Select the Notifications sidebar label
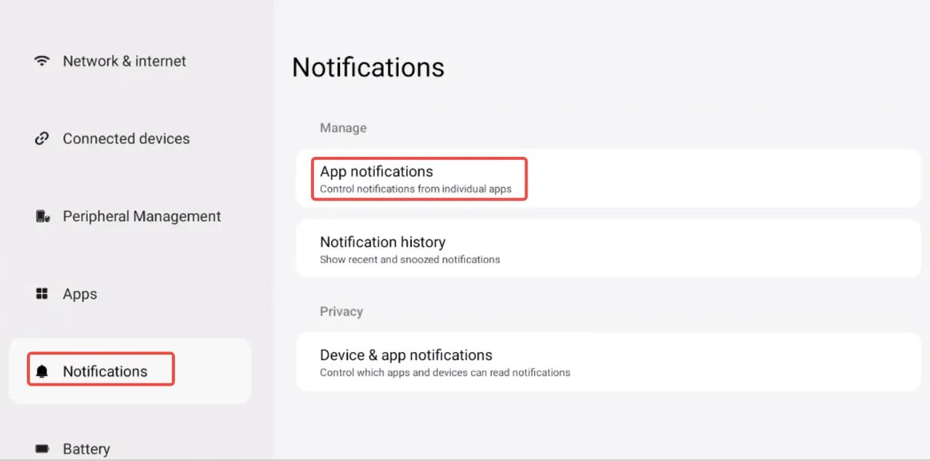The width and height of the screenshot is (930, 461). coord(105,372)
